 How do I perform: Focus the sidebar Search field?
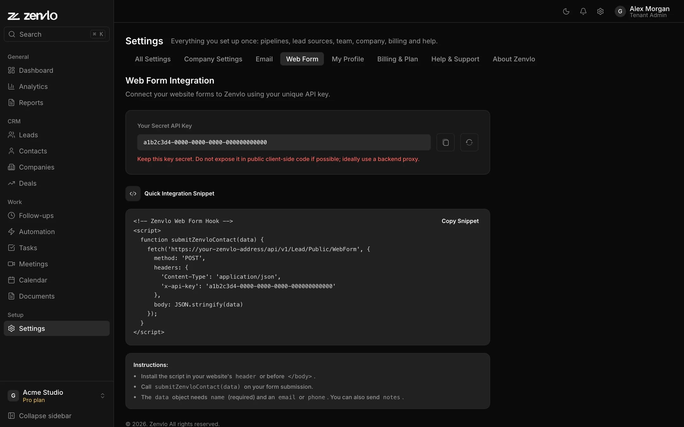tap(57, 34)
